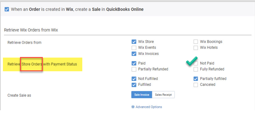Enable the Wix Hotels checkbox
This screenshot has width=255, height=114.
[196, 48]
